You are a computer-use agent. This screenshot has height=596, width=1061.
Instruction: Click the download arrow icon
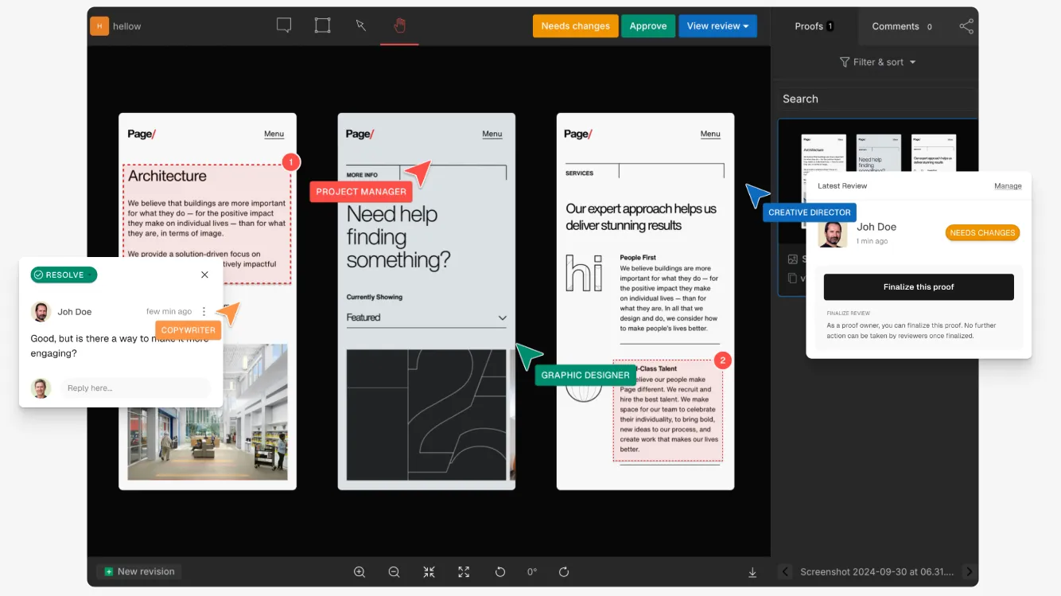tap(752, 571)
